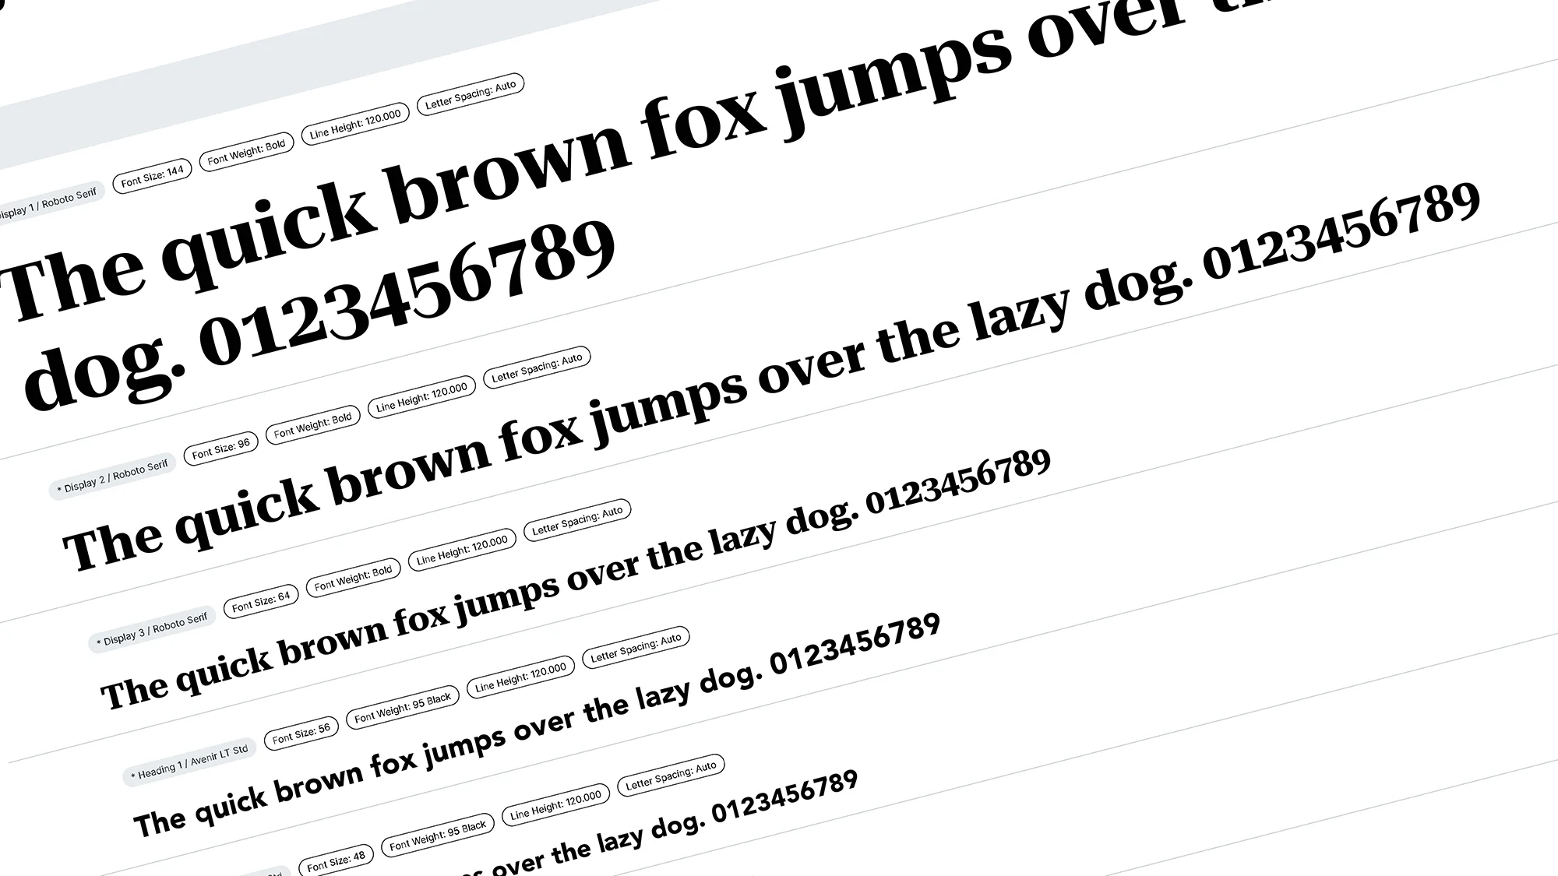Select the Font Size: 56 tag
1558x876 pixels.
pos(301,734)
